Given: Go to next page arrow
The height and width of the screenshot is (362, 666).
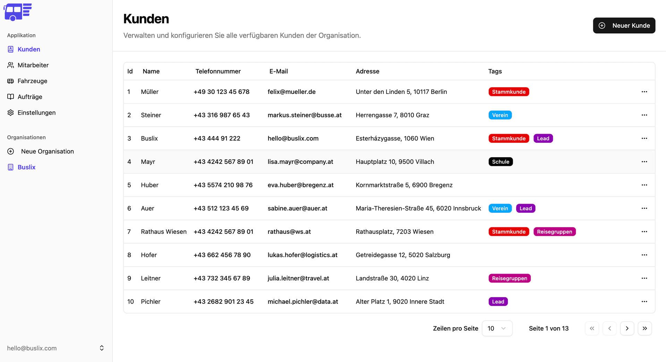Looking at the screenshot, I should (x=627, y=328).
